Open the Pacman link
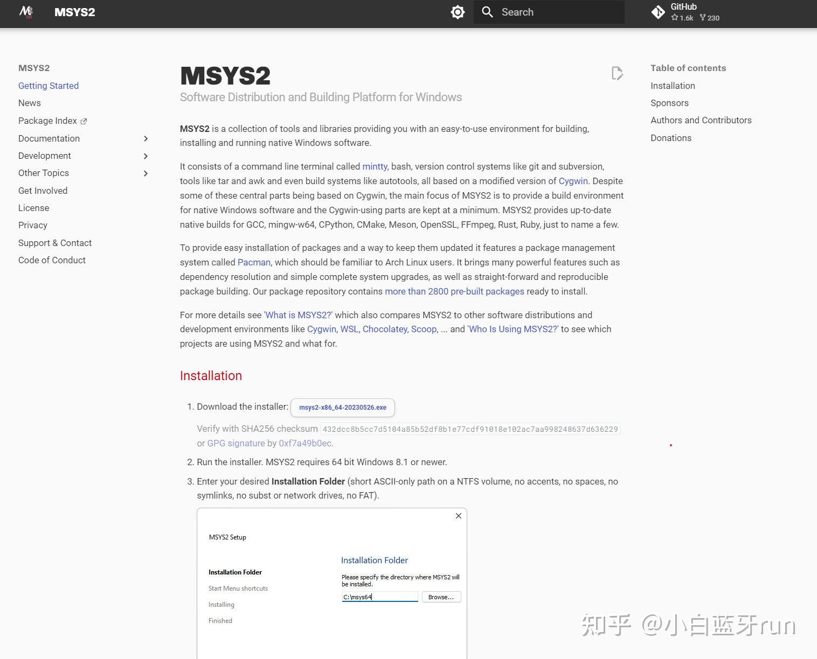Screen dimensions: 817x659 pyautogui.click(x=254, y=262)
